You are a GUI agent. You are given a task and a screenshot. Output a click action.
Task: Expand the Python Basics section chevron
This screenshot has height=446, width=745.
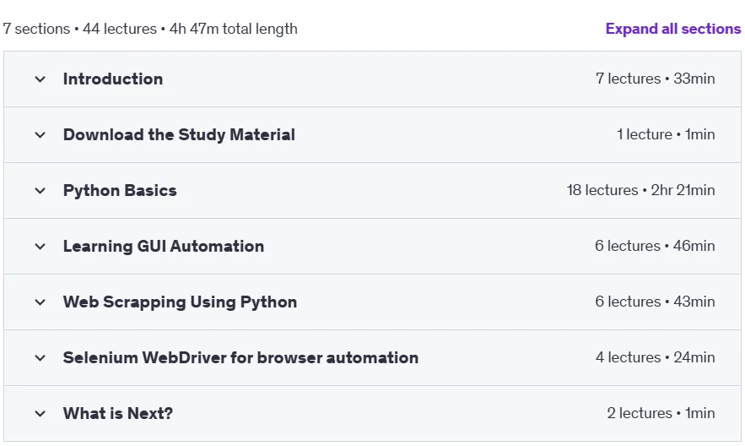[40, 191]
